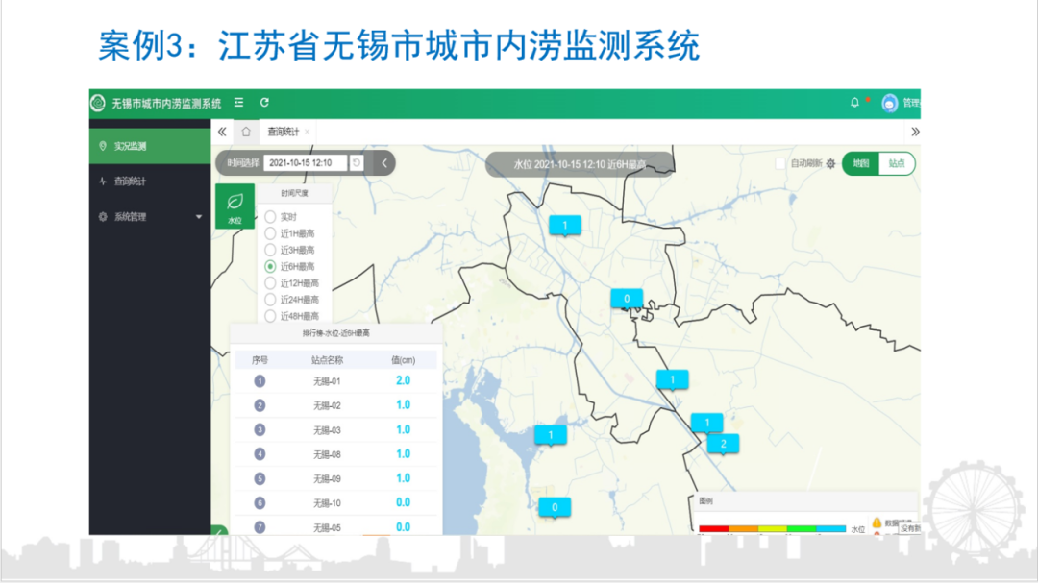Click the 2.0 value for 无锡-01

[403, 380]
